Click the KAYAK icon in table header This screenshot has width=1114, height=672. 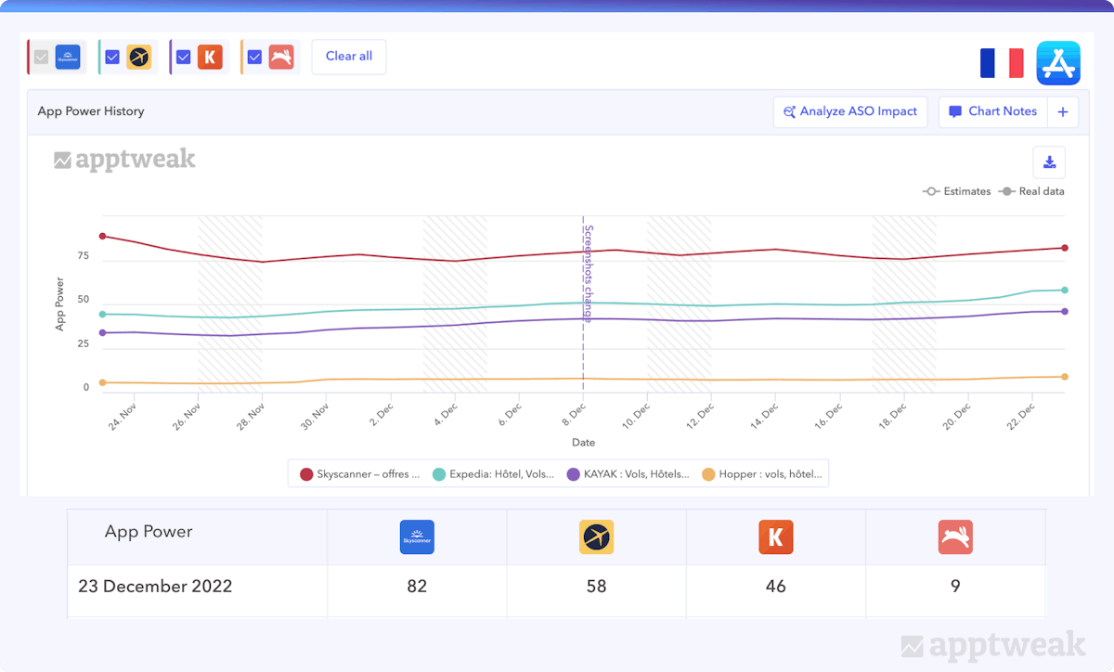coord(776,537)
